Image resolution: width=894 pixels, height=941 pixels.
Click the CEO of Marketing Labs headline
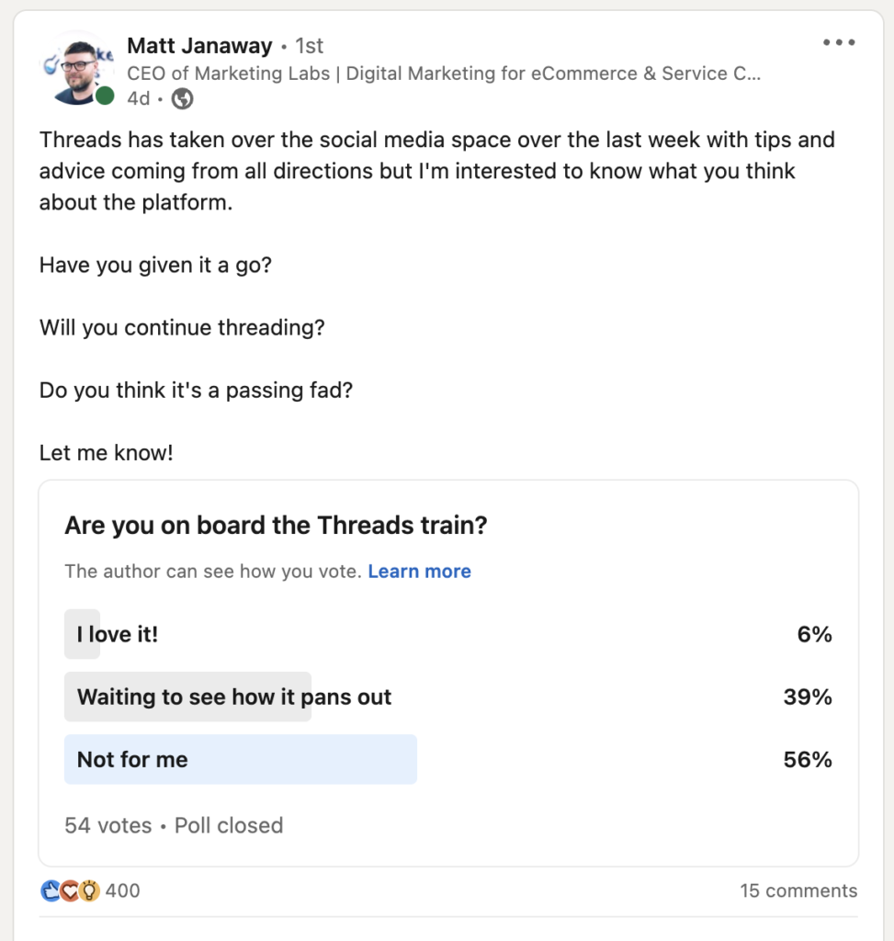coord(444,74)
